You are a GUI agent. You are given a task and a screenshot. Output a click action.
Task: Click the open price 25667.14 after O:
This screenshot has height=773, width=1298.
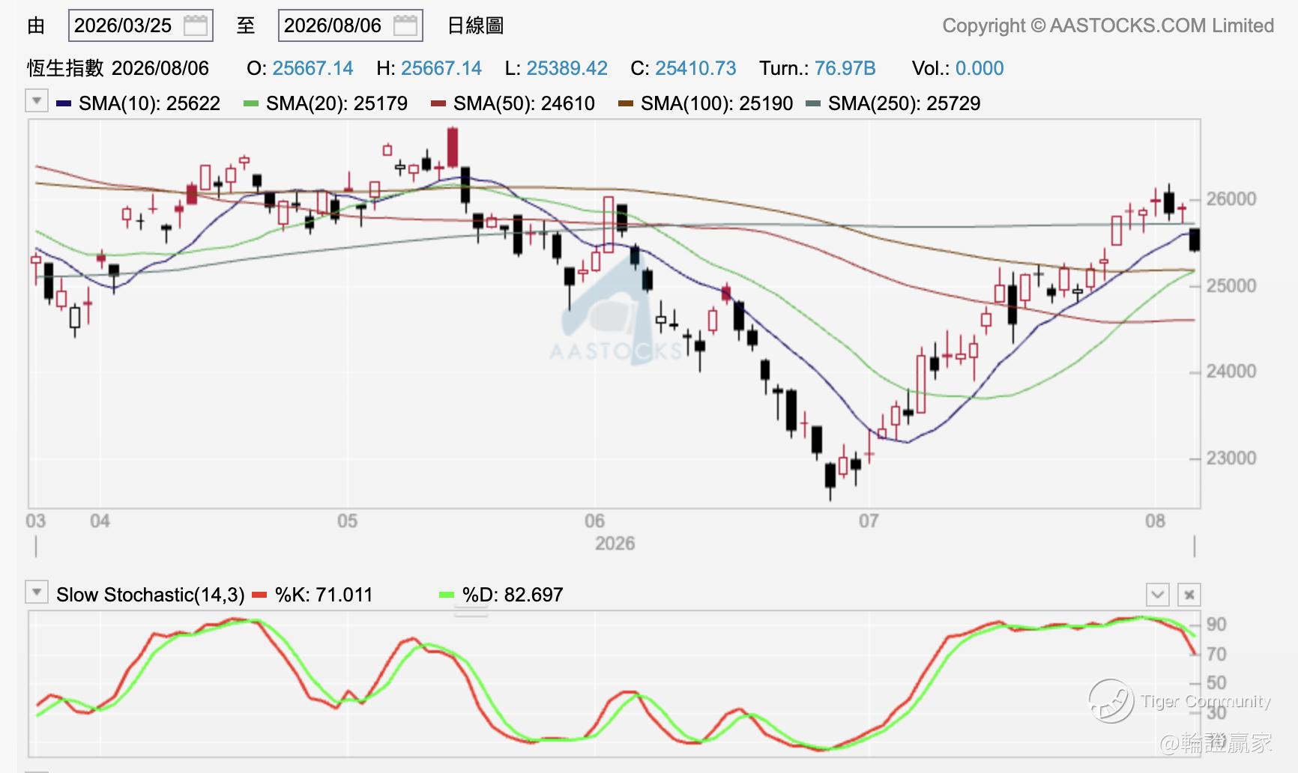coord(313,68)
